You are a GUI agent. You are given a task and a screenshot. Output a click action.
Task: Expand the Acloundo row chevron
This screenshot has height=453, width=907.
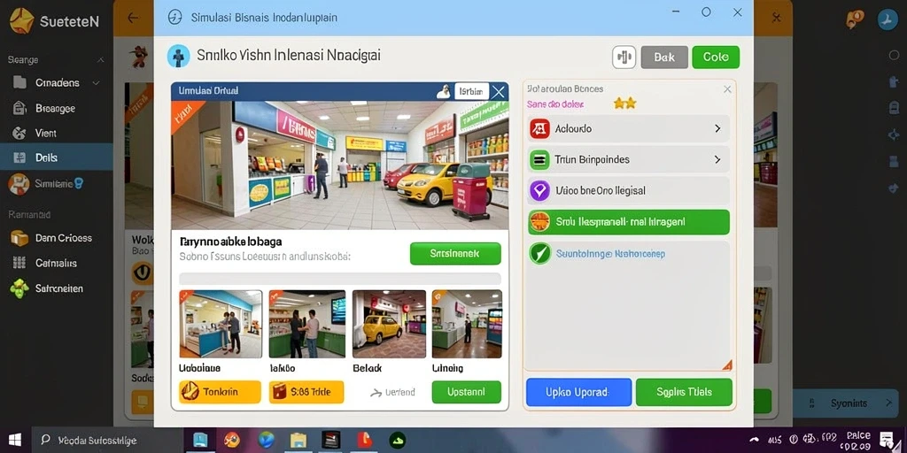[x=717, y=128]
